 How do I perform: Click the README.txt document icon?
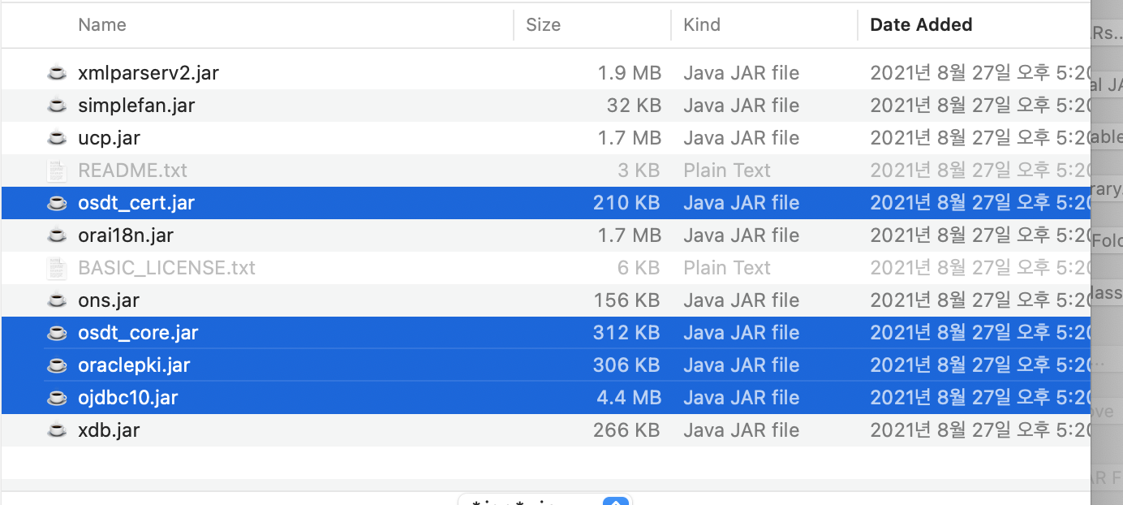click(x=56, y=170)
